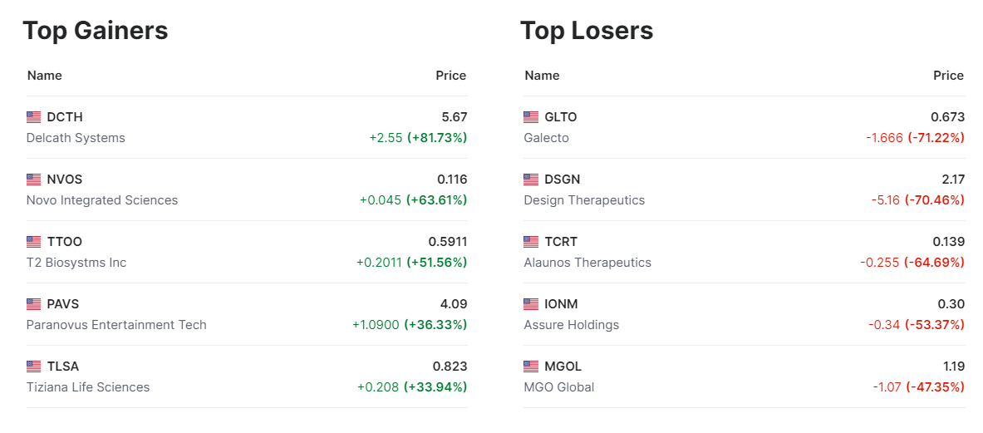Click the Top Losers heading
This screenshot has height=433, width=983.
(x=587, y=31)
